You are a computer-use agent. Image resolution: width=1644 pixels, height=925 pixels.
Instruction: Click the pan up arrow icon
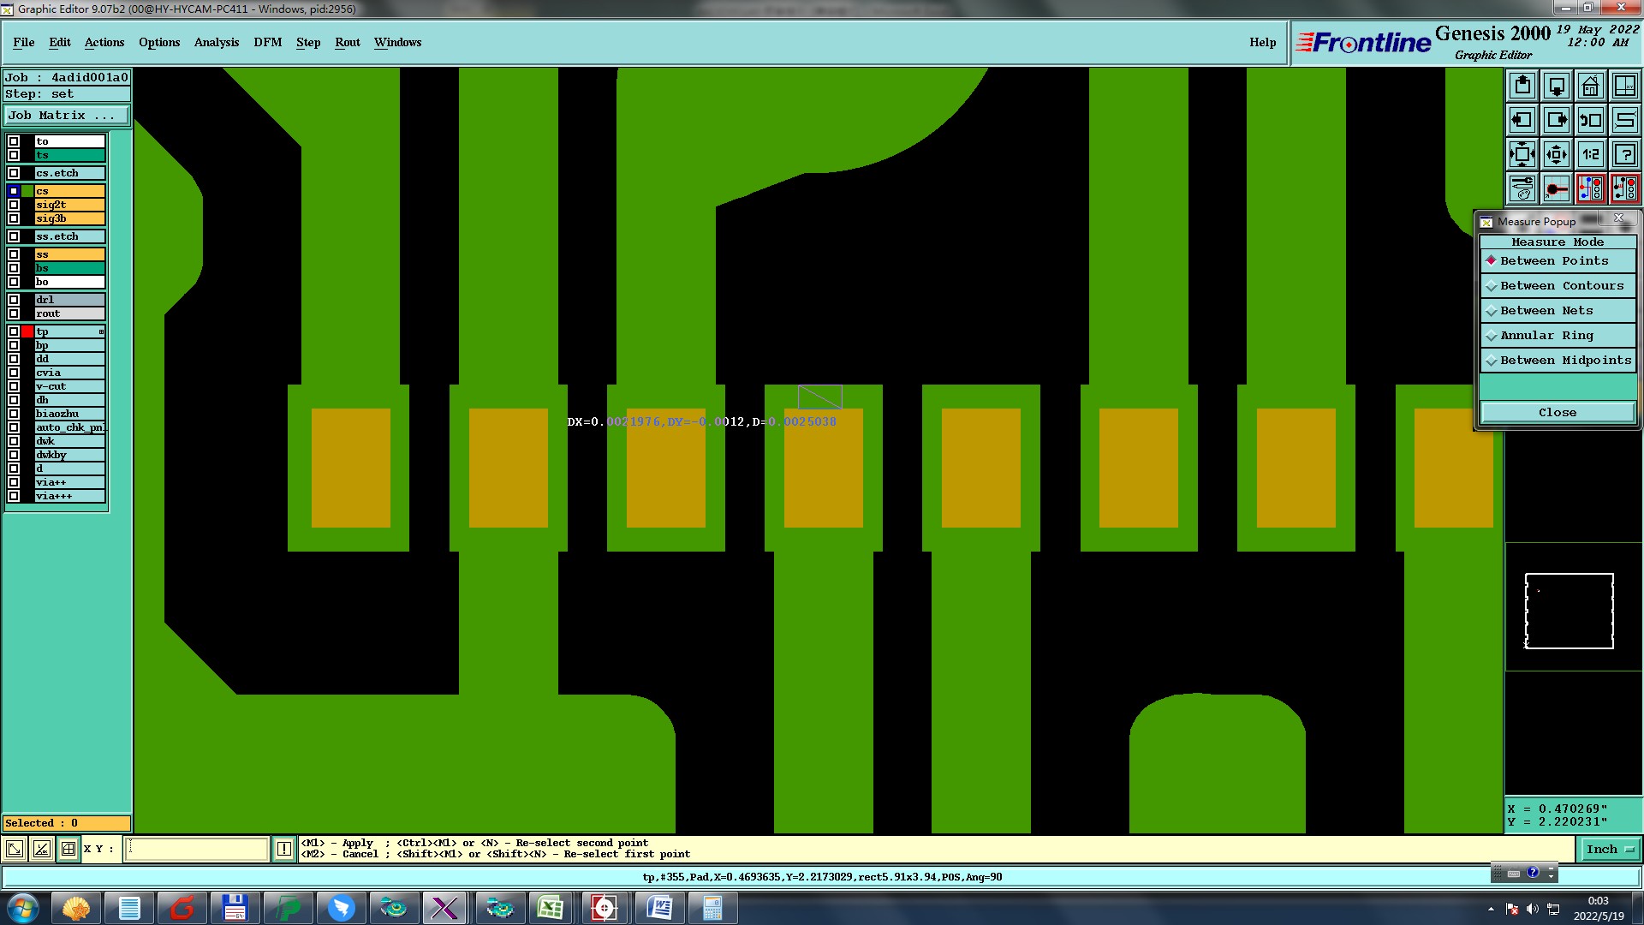click(1522, 86)
